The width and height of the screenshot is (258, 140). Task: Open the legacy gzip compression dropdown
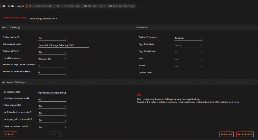pos(52,120)
